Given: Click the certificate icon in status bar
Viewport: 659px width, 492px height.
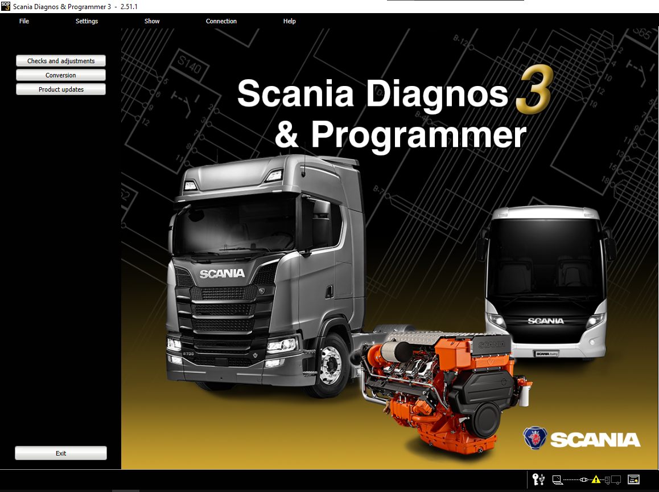Looking at the screenshot, I should pyautogui.click(x=634, y=479).
